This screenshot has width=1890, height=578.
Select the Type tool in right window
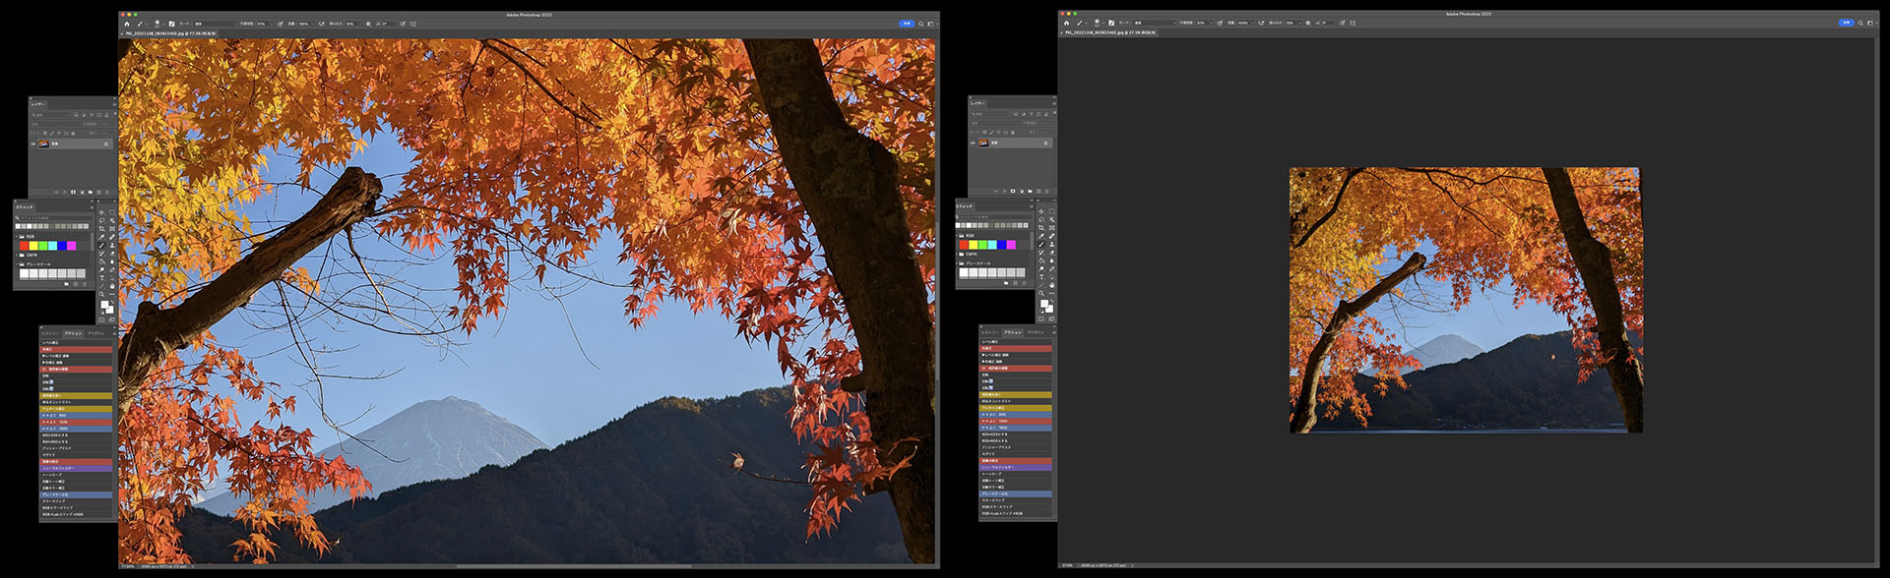1040,277
